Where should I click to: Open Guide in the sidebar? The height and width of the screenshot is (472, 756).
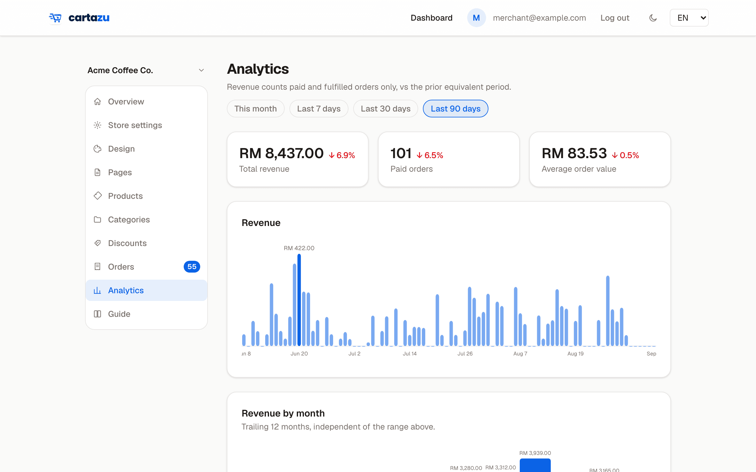tap(146, 314)
